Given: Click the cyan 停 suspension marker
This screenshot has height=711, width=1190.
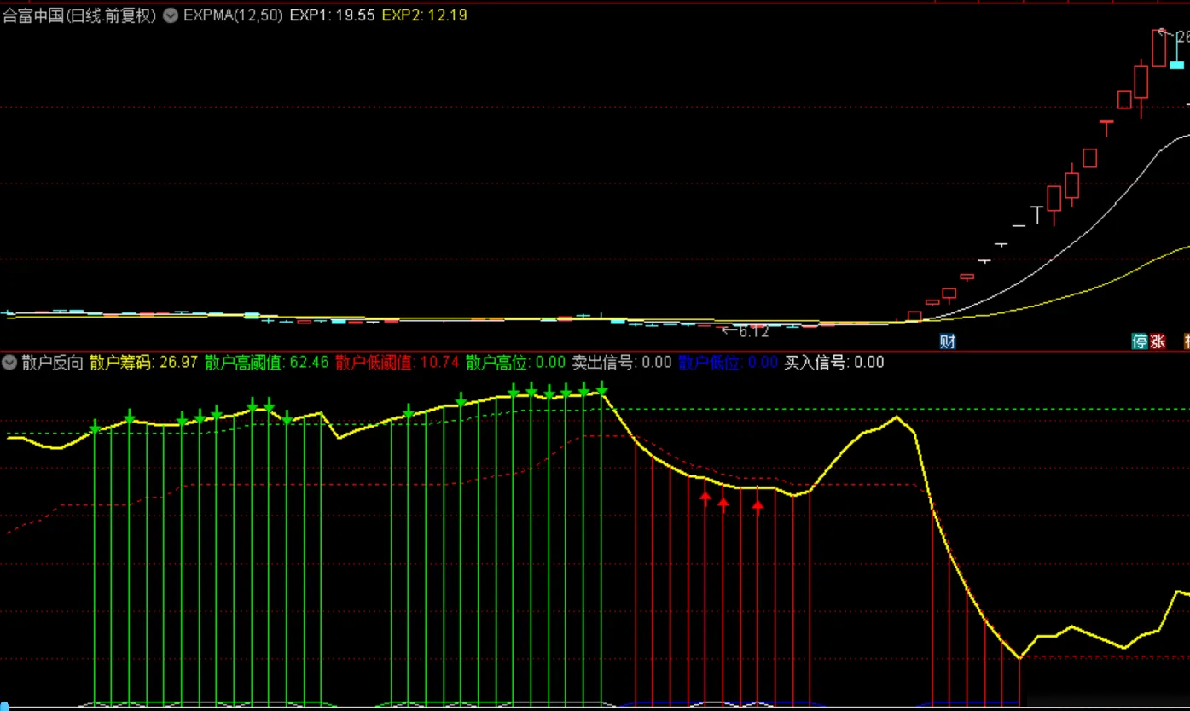Looking at the screenshot, I should point(1140,341).
